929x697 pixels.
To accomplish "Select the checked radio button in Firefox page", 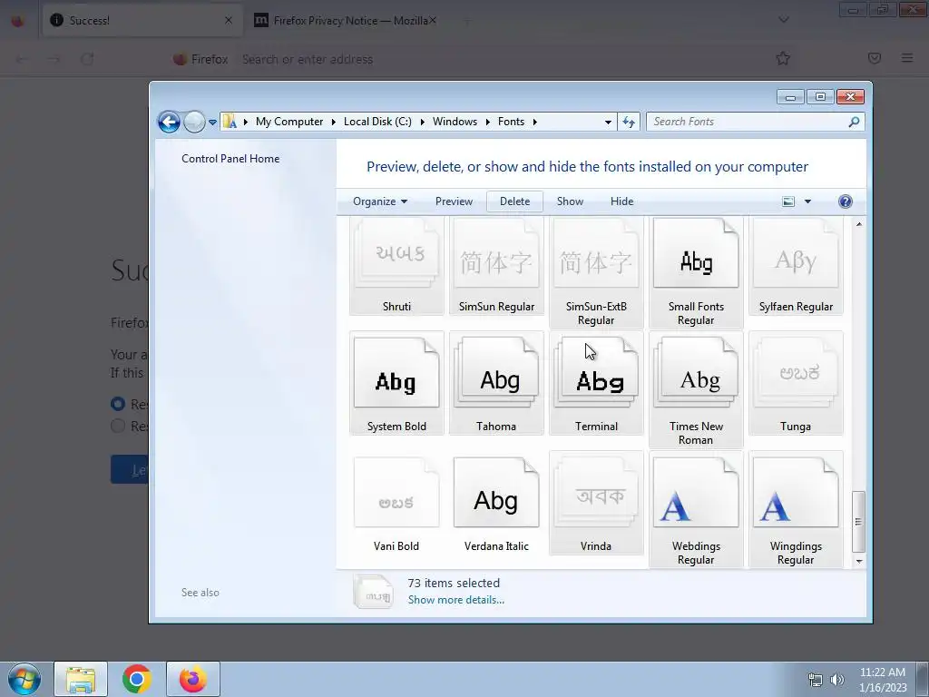I will click(118, 404).
